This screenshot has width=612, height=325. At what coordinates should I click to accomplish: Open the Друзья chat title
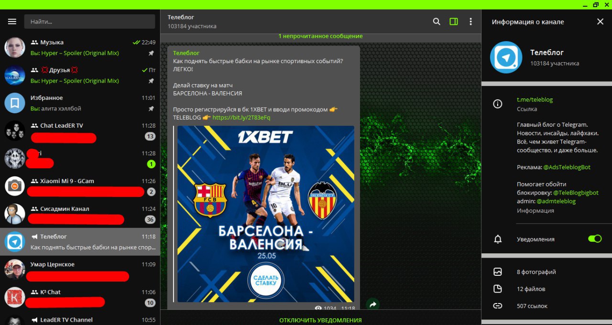[x=59, y=70]
